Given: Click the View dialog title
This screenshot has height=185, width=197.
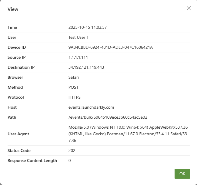Looking at the screenshot, I should click(x=13, y=9).
